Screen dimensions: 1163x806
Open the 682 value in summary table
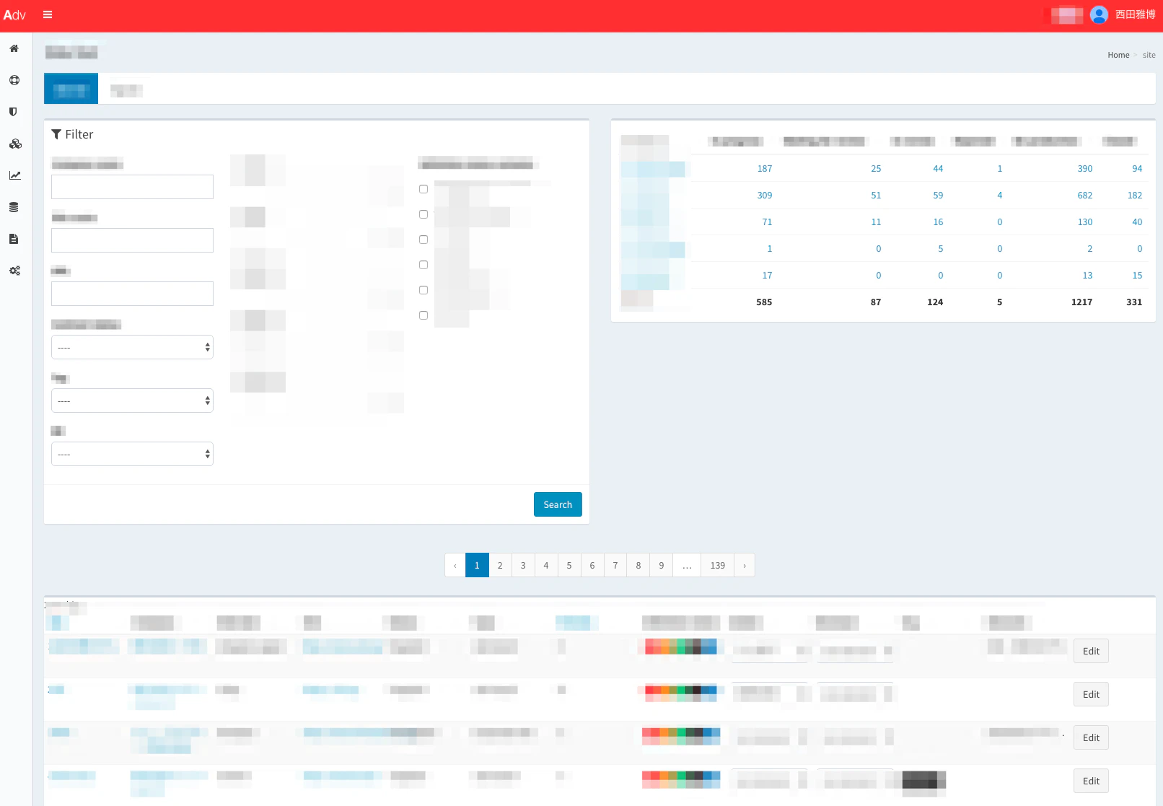point(1085,196)
